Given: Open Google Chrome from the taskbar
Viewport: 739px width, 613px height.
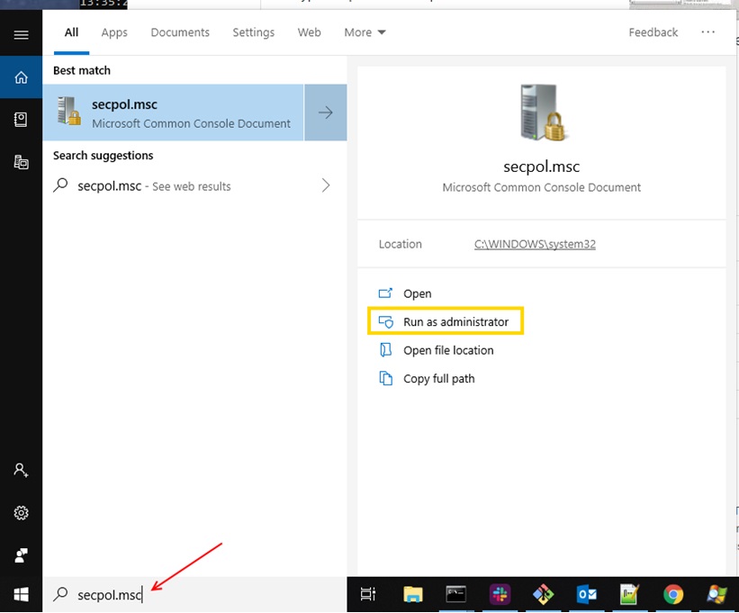Looking at the screenshot, I should click(x=672, y=594).
